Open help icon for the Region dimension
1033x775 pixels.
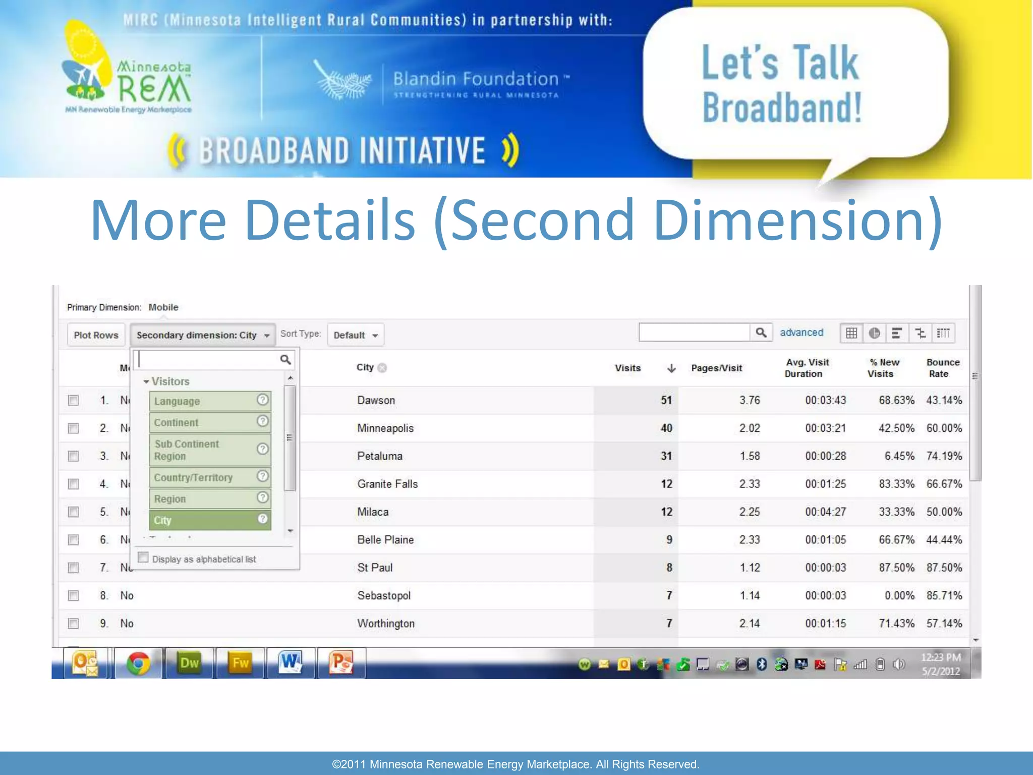tap(262, 497)
